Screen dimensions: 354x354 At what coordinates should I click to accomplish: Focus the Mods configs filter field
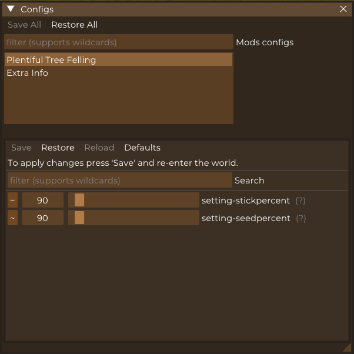pyautogui.click(x=119, y=42)
